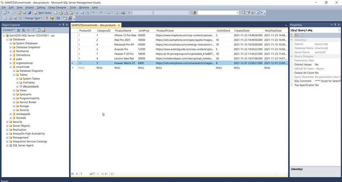
Task: Click the Execute SQL red exclamation icon
Action: click(47, 18)
